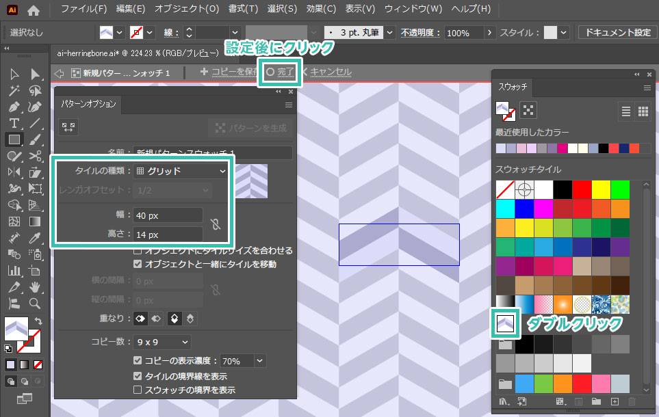Image resolution: width=659 pixels, height=417 pixels.
Task: Pick the Zoom magnifier tool
Action: coord(34,303)
